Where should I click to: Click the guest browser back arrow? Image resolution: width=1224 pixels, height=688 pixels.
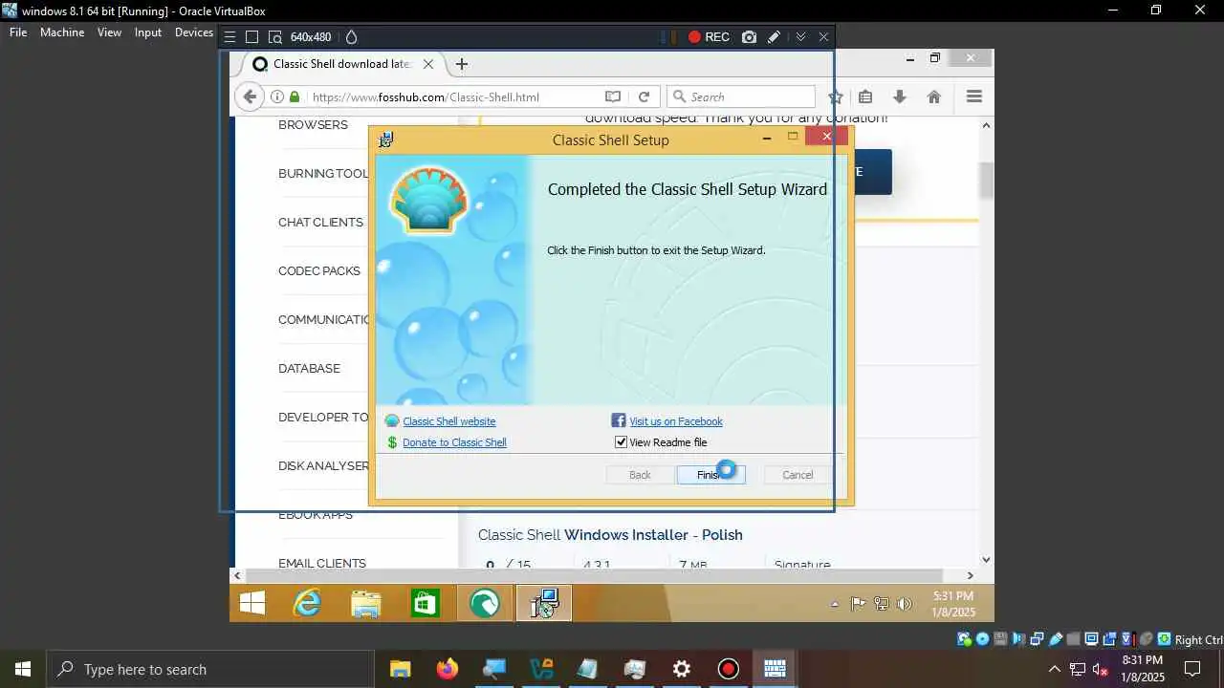250,97
